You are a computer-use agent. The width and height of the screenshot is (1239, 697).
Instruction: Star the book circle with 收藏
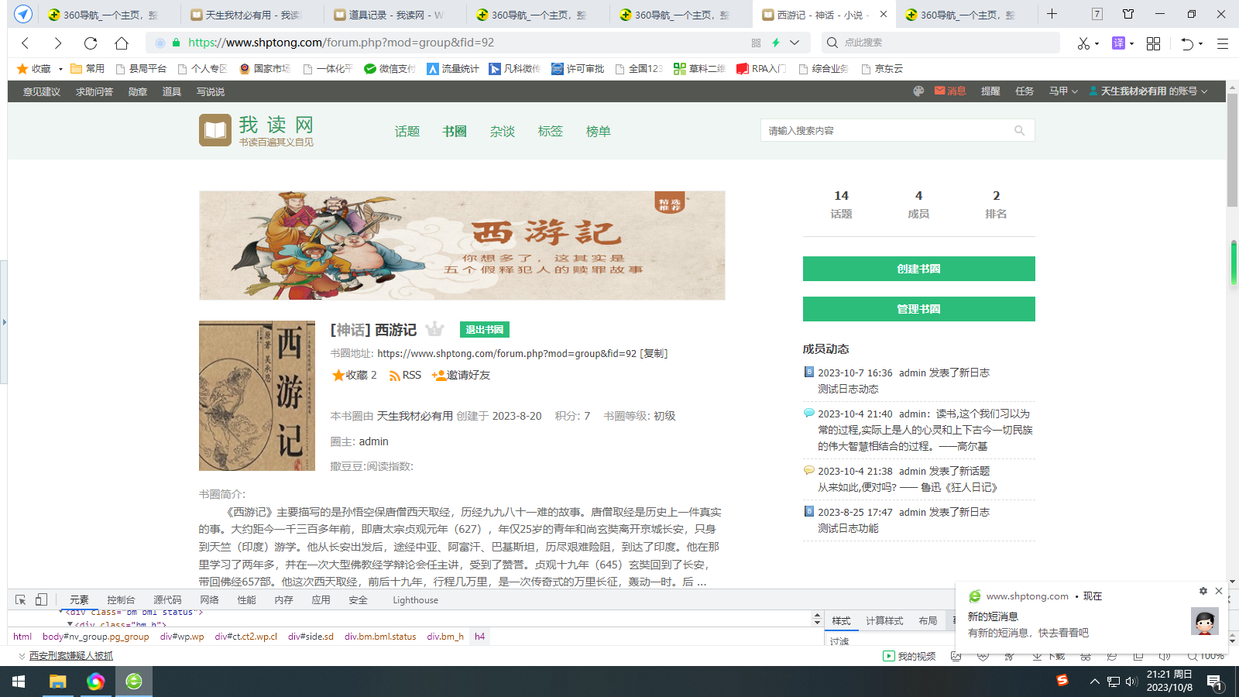point(354,376)
